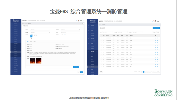The height and width of the screenshot is (100, 177).
Task: Select the unselected radio option in the form
Action: tap(61, 35)
